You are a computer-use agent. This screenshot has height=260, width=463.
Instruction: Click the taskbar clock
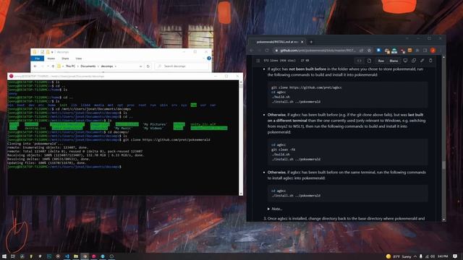point(442,256)
